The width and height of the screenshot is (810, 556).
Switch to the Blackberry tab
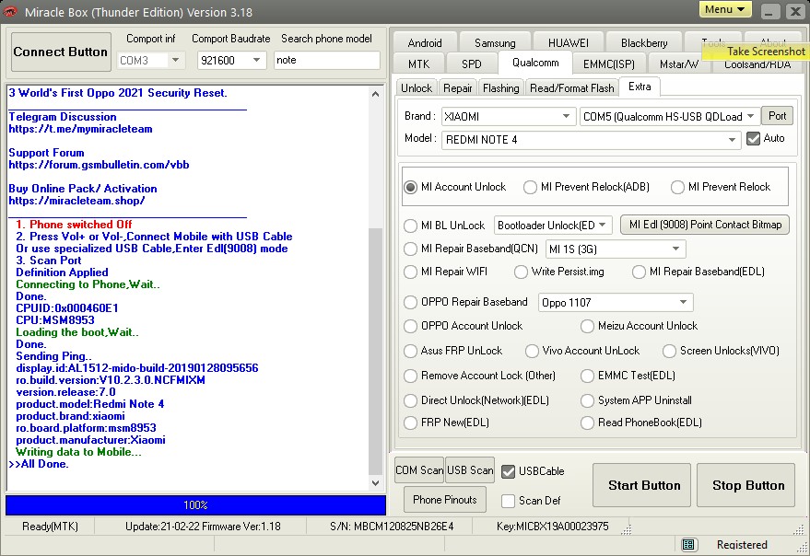pos(644,43)
